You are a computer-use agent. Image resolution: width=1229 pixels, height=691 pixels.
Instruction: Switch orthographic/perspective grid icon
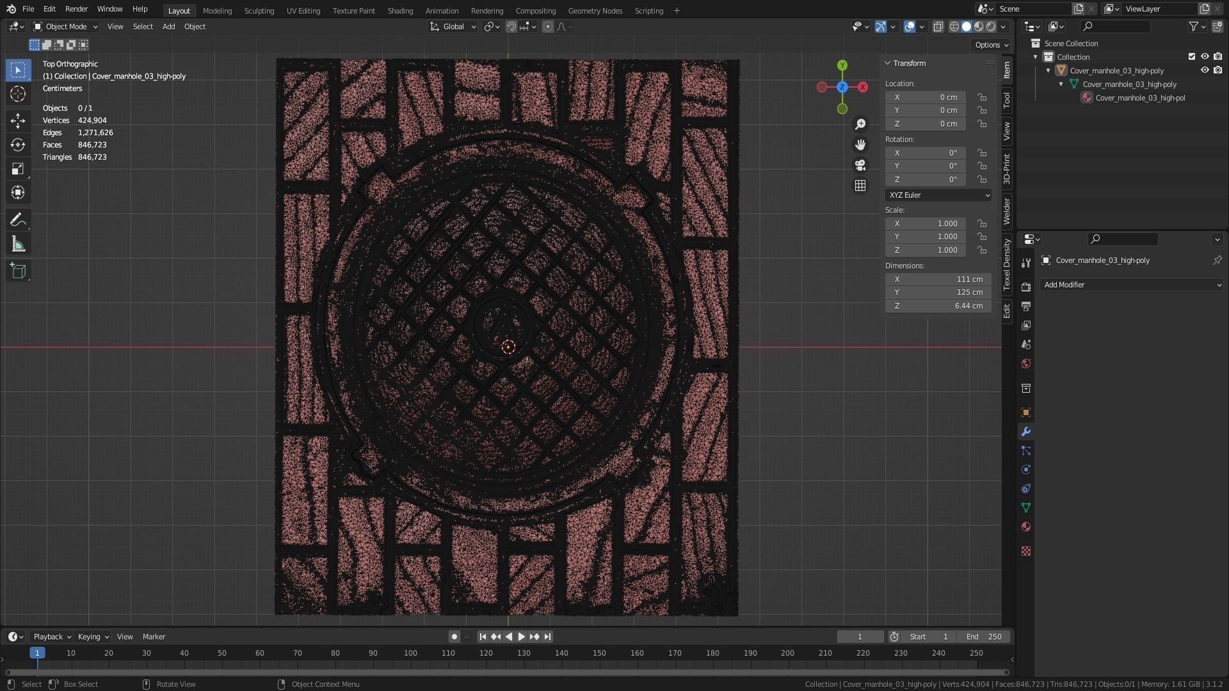(860, 186)
